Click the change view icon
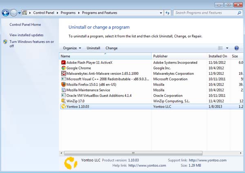This screenshot has width=245, height=173. pos(220,48)
